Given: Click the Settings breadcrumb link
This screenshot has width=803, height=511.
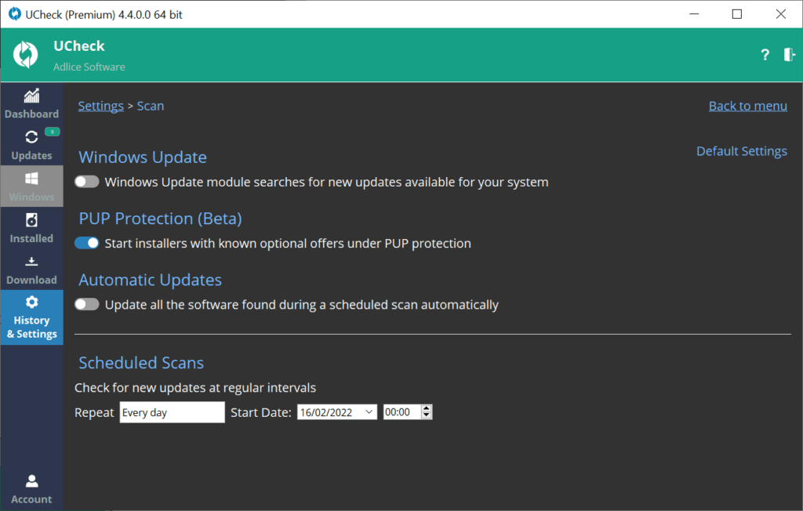Looking at the screenshot, I should (100, 106).
